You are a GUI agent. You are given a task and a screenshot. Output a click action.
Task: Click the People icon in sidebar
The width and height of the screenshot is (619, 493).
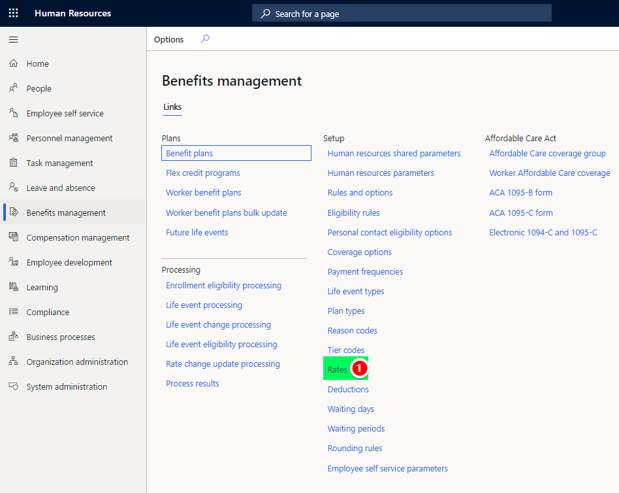tap(14, 88)
